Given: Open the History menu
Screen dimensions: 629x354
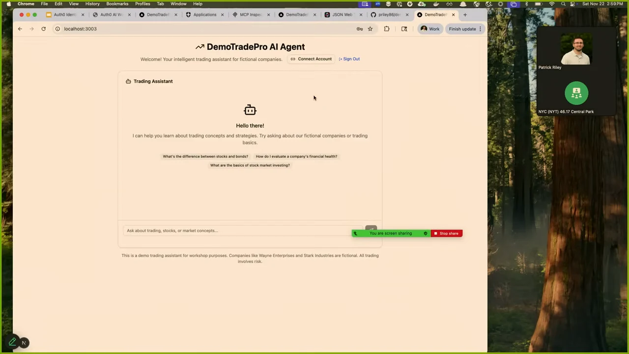Looking at the screenshot, I should 92,4.
